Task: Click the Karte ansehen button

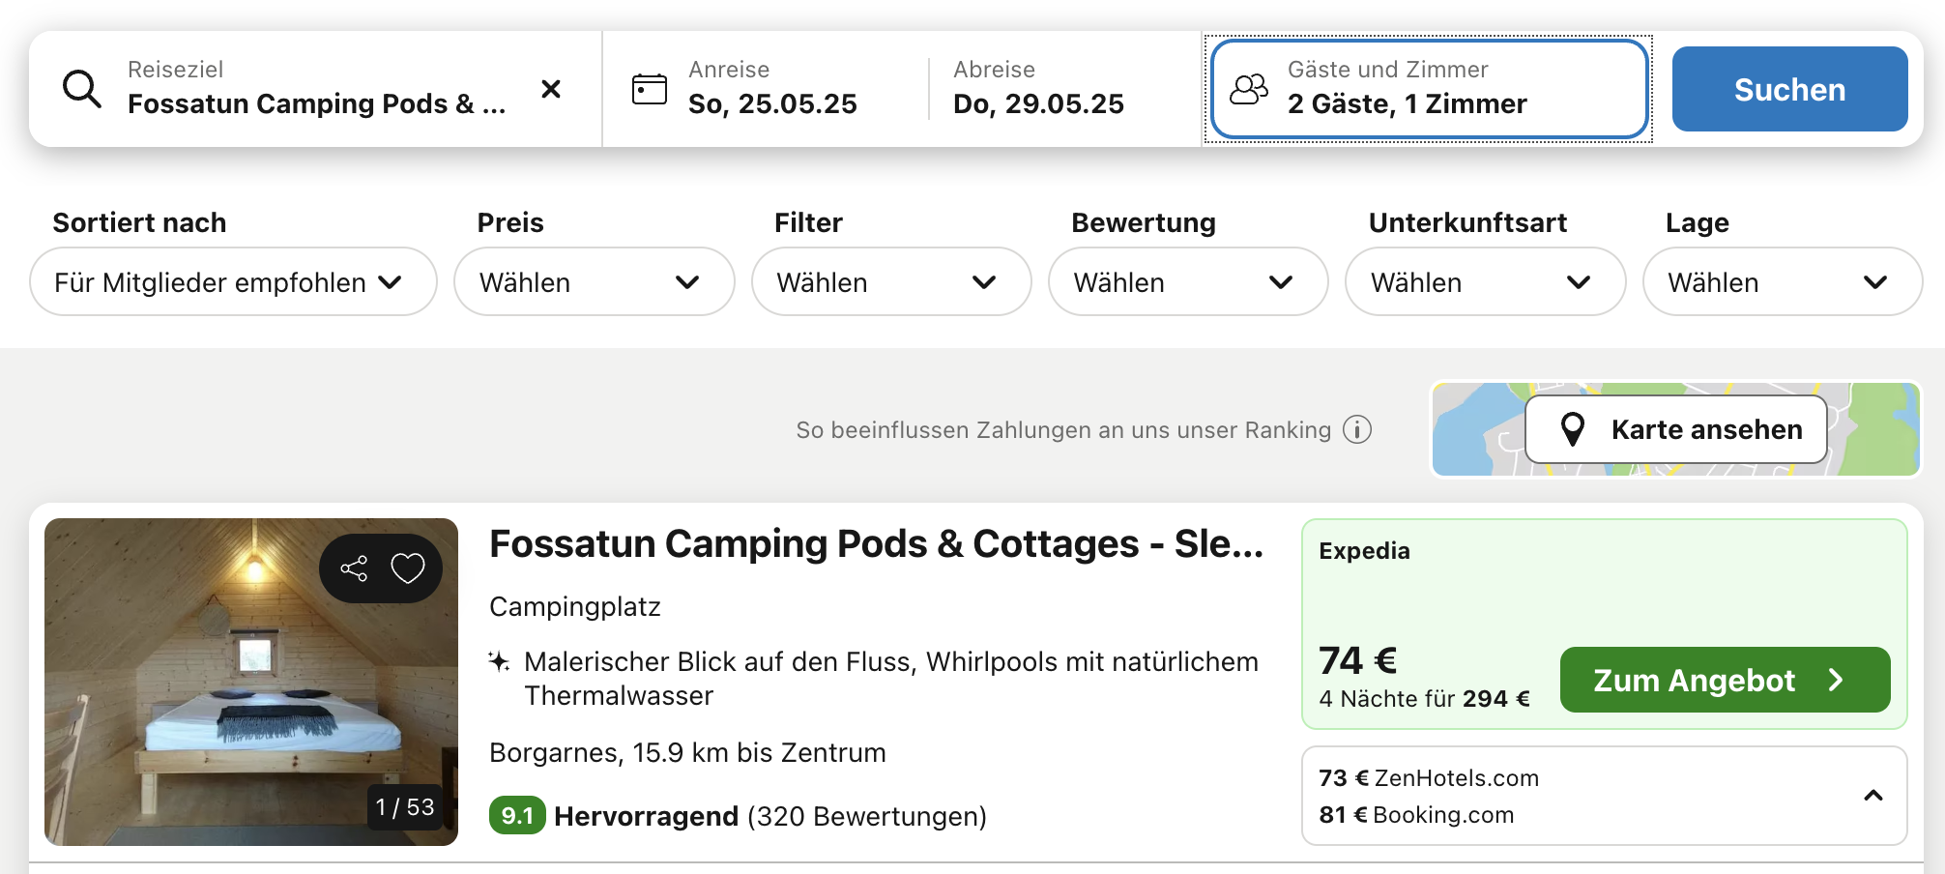Action: coord(1676,429)
